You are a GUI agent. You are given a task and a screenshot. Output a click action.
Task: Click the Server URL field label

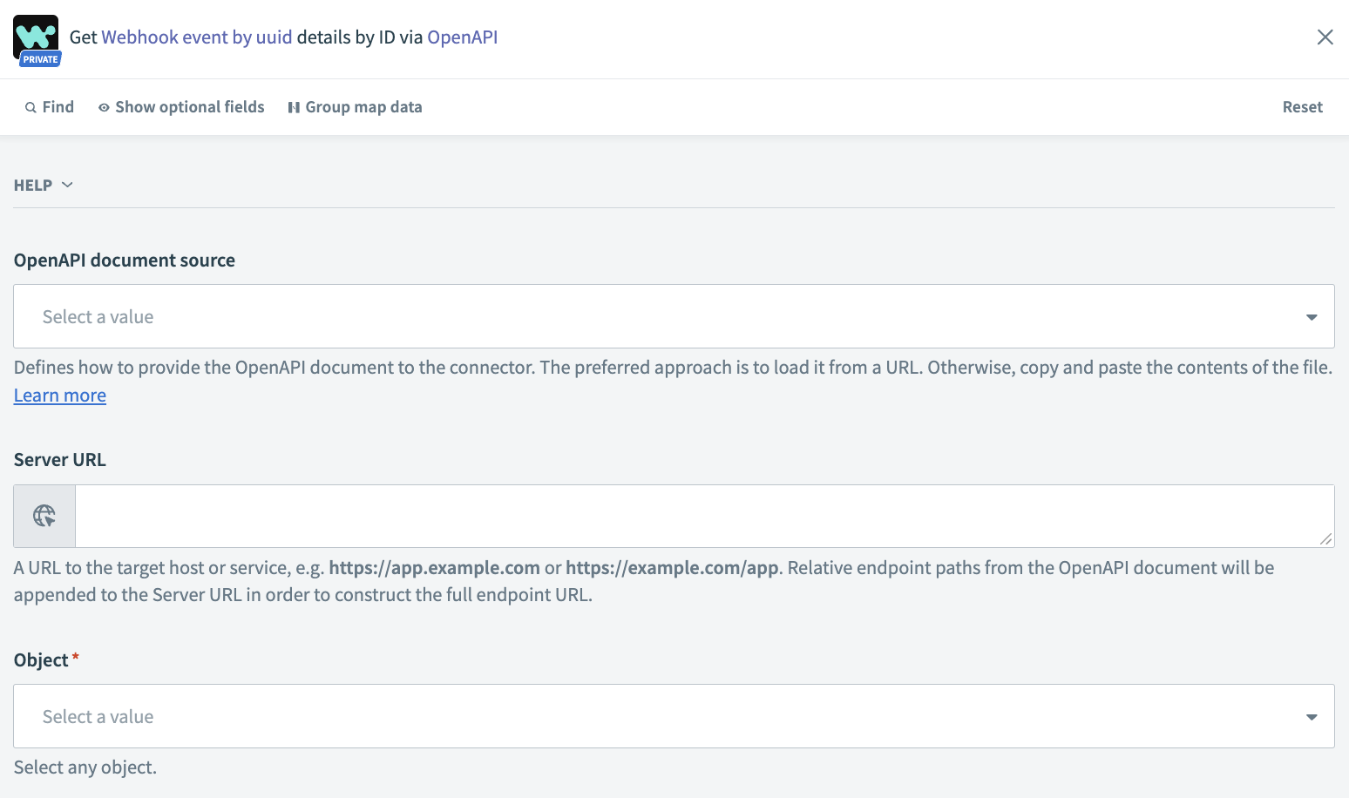click(x=60, y=460)
